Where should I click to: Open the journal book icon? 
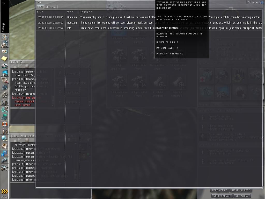(5, 146)
